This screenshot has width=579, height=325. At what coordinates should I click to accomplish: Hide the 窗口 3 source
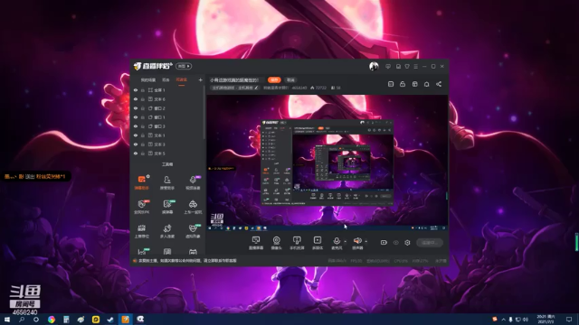click(136, 126)
